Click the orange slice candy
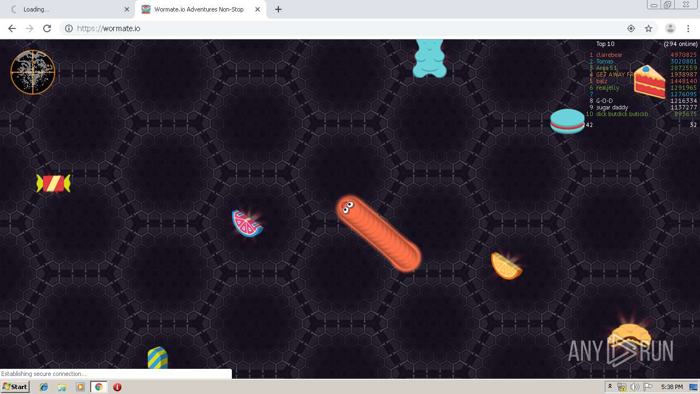The image size is (700, 394). 506,266
